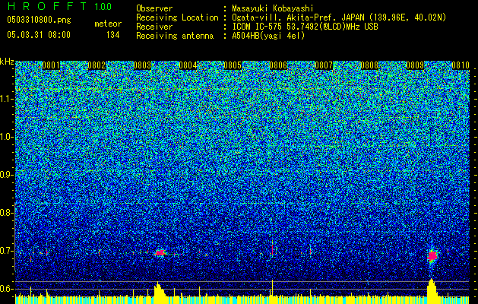Click the 0808 time marker

(369, 65)
